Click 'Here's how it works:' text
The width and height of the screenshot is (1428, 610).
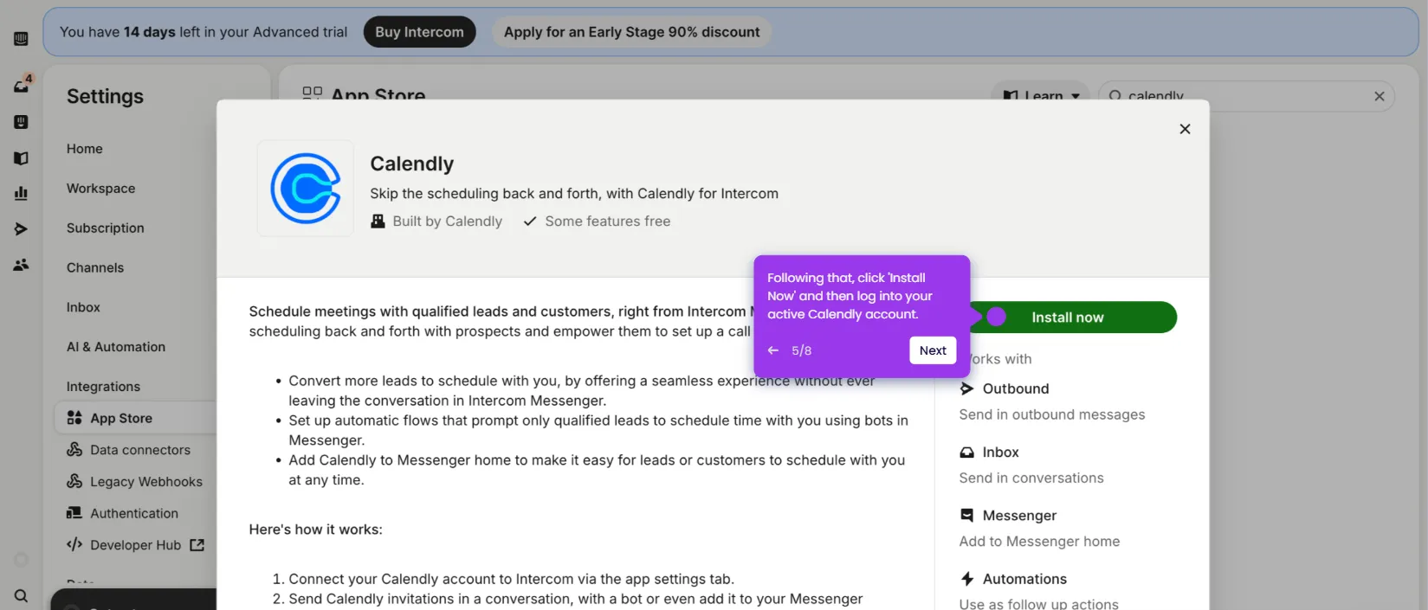point(316,530)
